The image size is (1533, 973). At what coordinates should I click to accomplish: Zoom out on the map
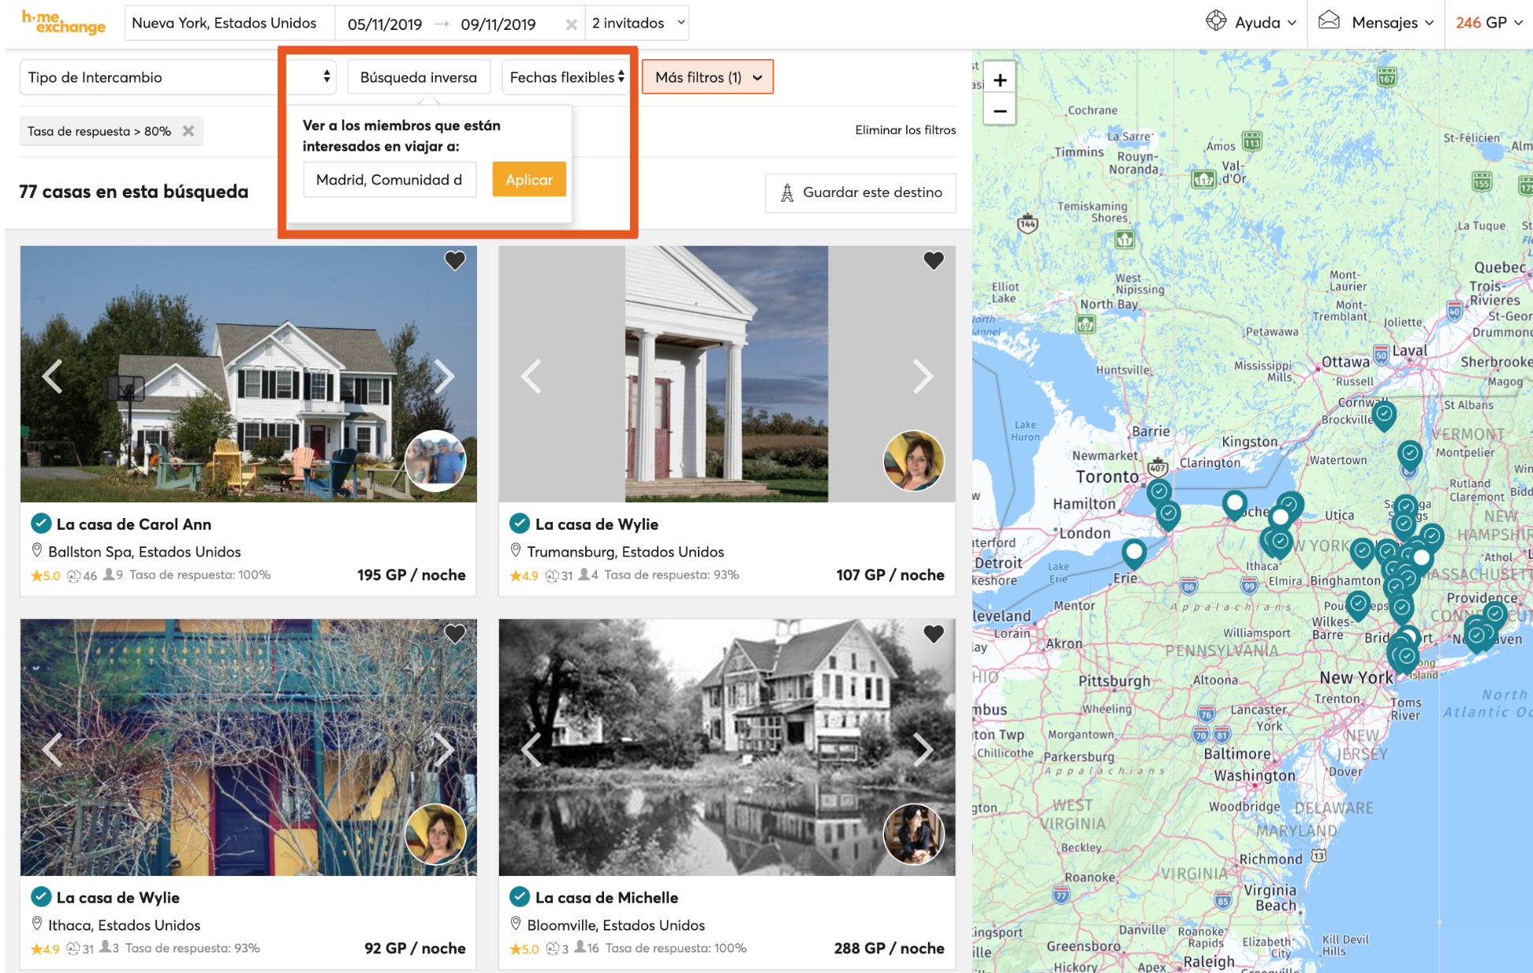tap(999, 111)
